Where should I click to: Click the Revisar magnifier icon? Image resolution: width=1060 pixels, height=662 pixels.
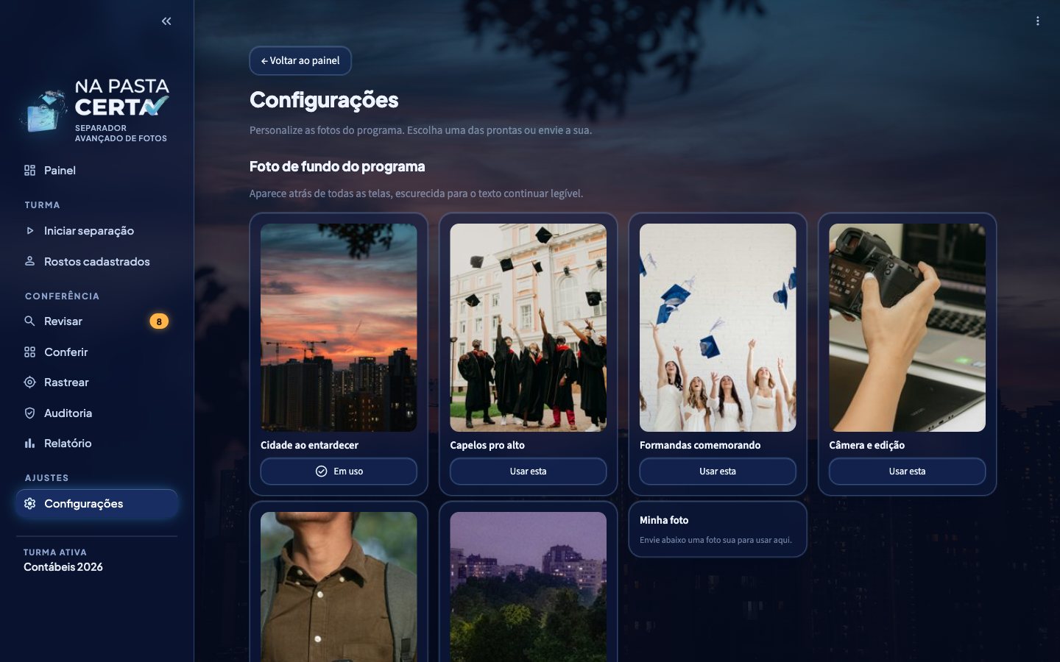tap(29, 321)
